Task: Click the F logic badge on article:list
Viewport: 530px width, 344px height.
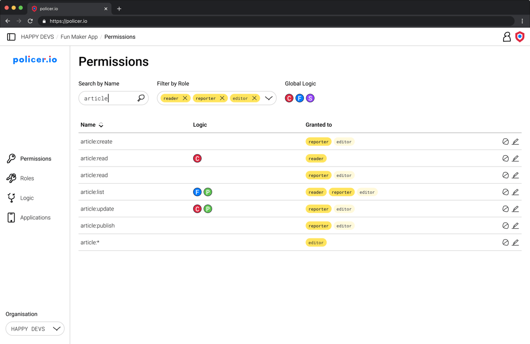Action: coord(197,192)
